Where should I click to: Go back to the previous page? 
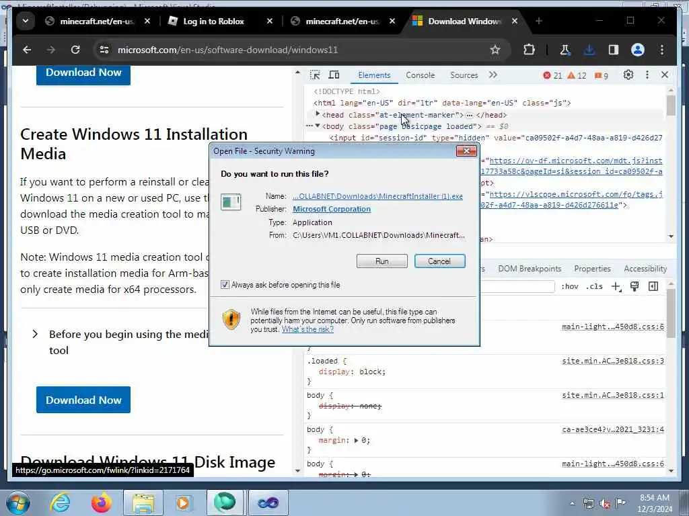[27, 50]
